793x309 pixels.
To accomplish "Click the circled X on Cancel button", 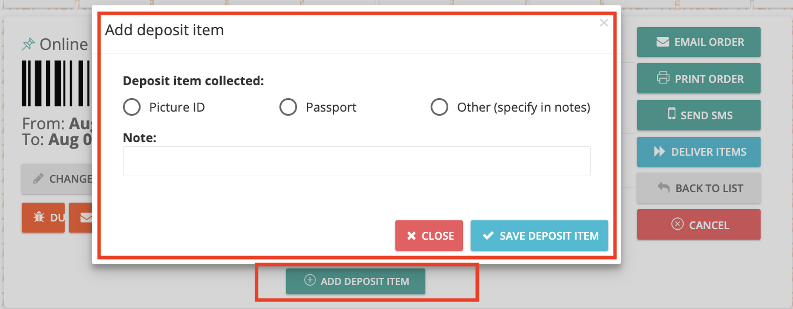I will [x=678, y=224].
